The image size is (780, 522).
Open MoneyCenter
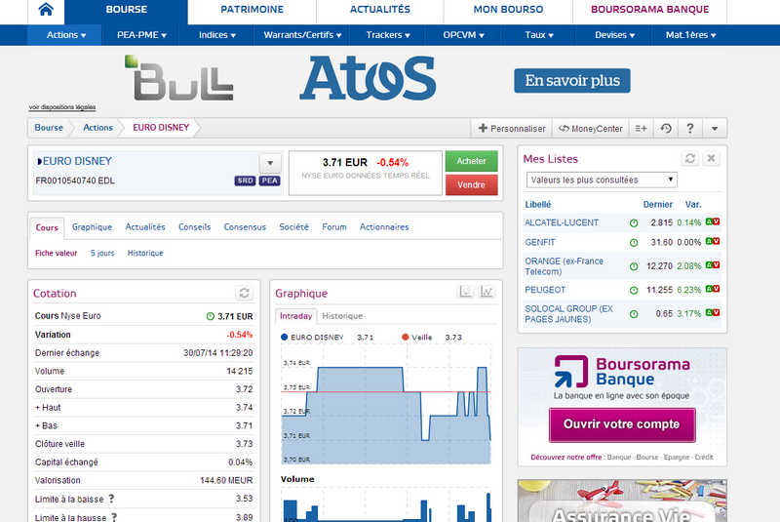(x=591, y=129)
